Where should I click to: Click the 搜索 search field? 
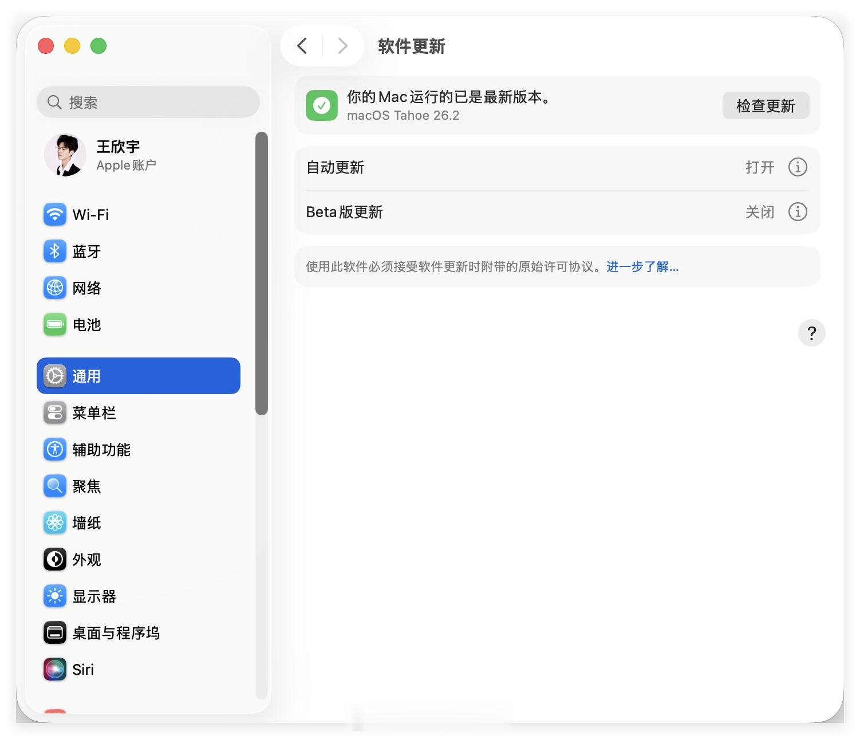click(148, 102)
